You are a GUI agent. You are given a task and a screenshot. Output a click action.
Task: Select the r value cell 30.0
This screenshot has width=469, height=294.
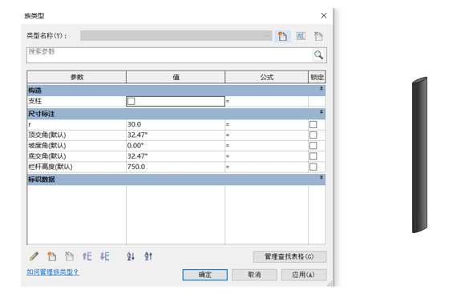(x=176, y=124)
